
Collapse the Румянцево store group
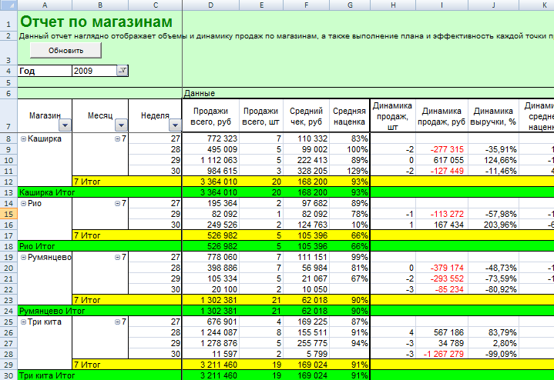click(x=23, y=257)
